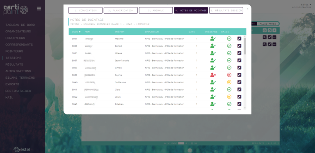Click the PRÉSENCE column header
The image size is (315, 153).
pyautogui.click(x=211, y=32)
